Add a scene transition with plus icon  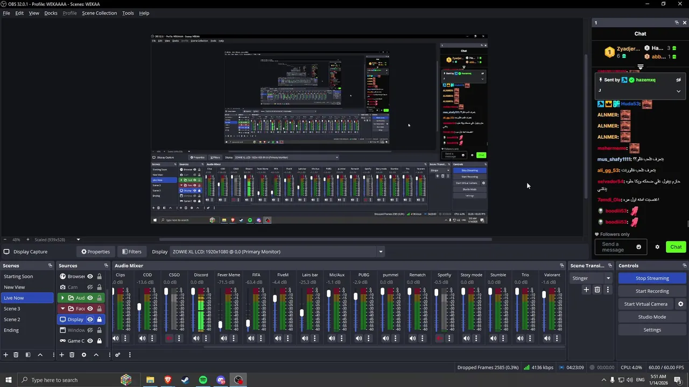[586, 290]
